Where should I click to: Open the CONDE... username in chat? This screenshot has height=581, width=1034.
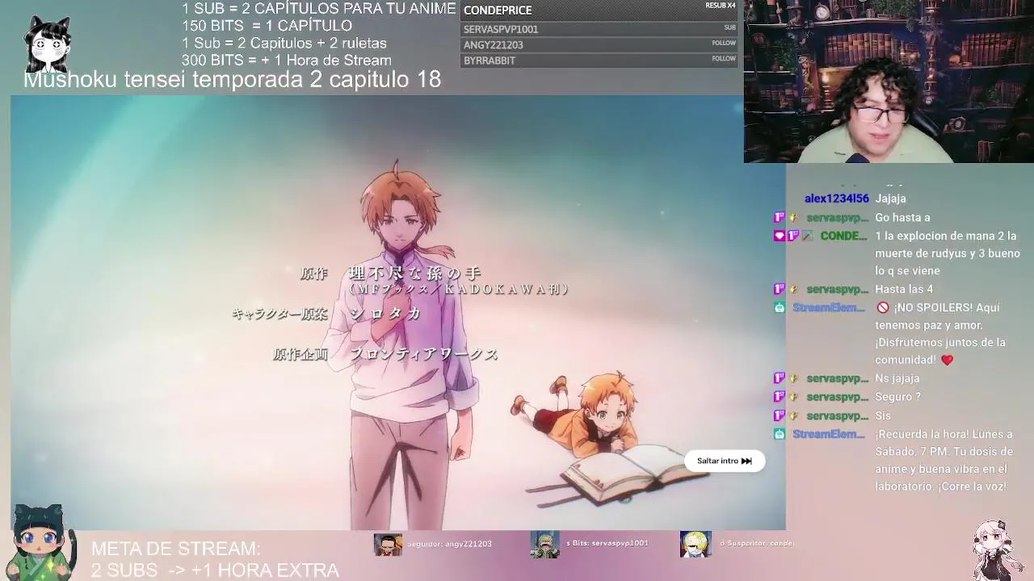(843, 236)
